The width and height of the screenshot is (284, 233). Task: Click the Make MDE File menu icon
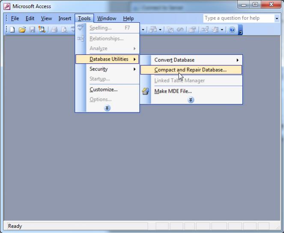146,91
